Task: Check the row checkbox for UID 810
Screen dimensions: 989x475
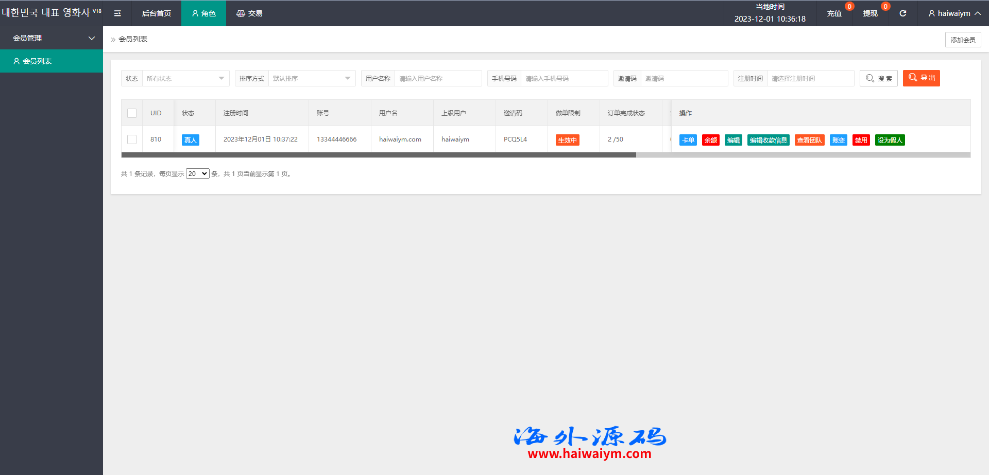Action: (x=132, y=139)
